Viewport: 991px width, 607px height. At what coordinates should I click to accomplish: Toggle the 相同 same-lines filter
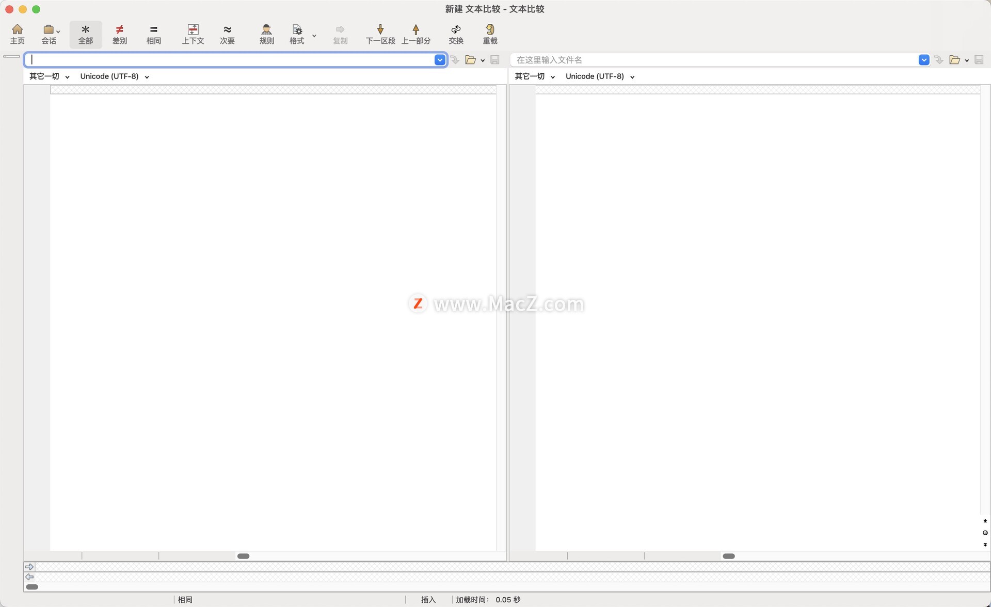tap(154, 34)
